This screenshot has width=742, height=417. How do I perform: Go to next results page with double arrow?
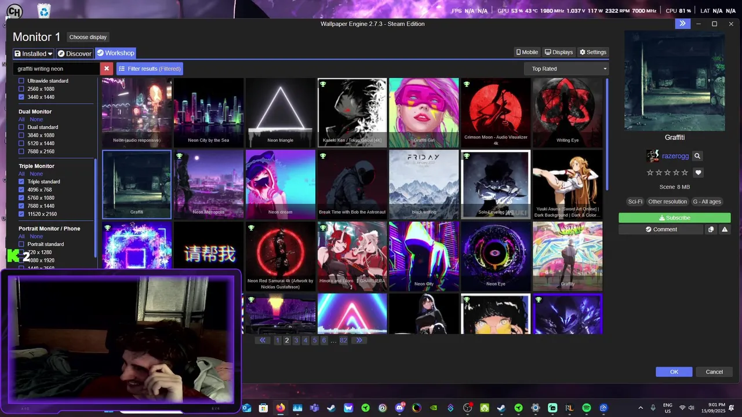(359, 341)
